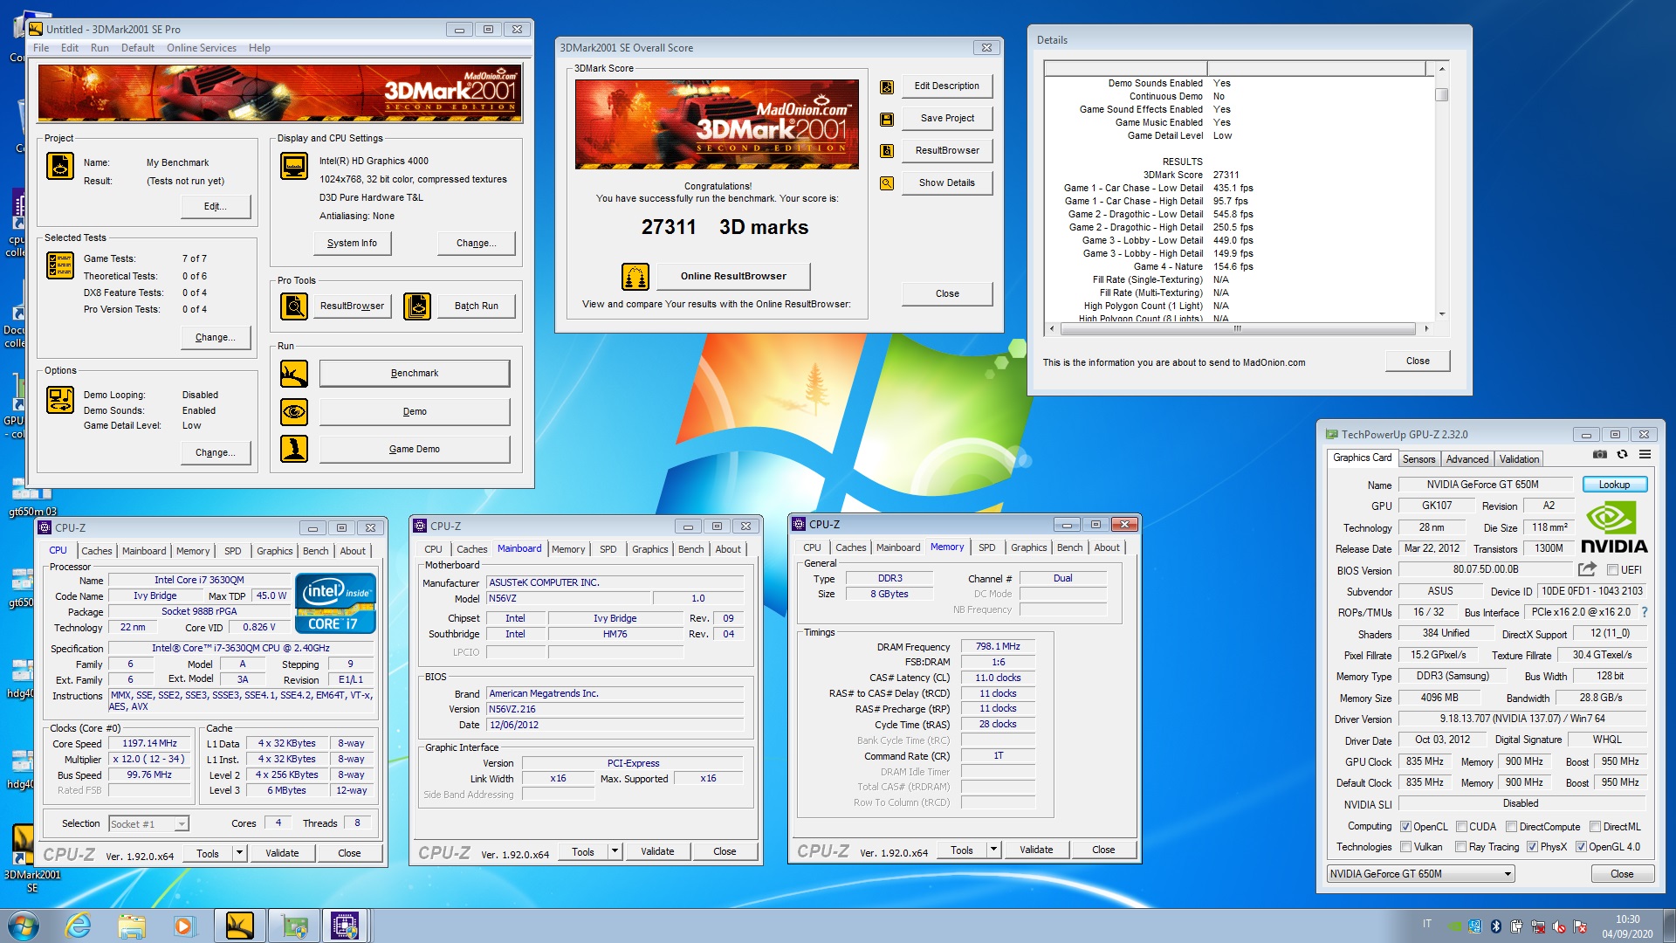
Task: Click the Lookup button in GPU-Z
Action: [x=1614, y=485]
